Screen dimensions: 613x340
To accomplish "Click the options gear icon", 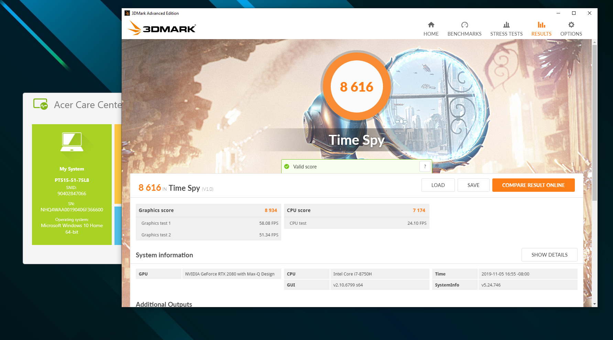I will pyautogui.click(x=571, y=25).
